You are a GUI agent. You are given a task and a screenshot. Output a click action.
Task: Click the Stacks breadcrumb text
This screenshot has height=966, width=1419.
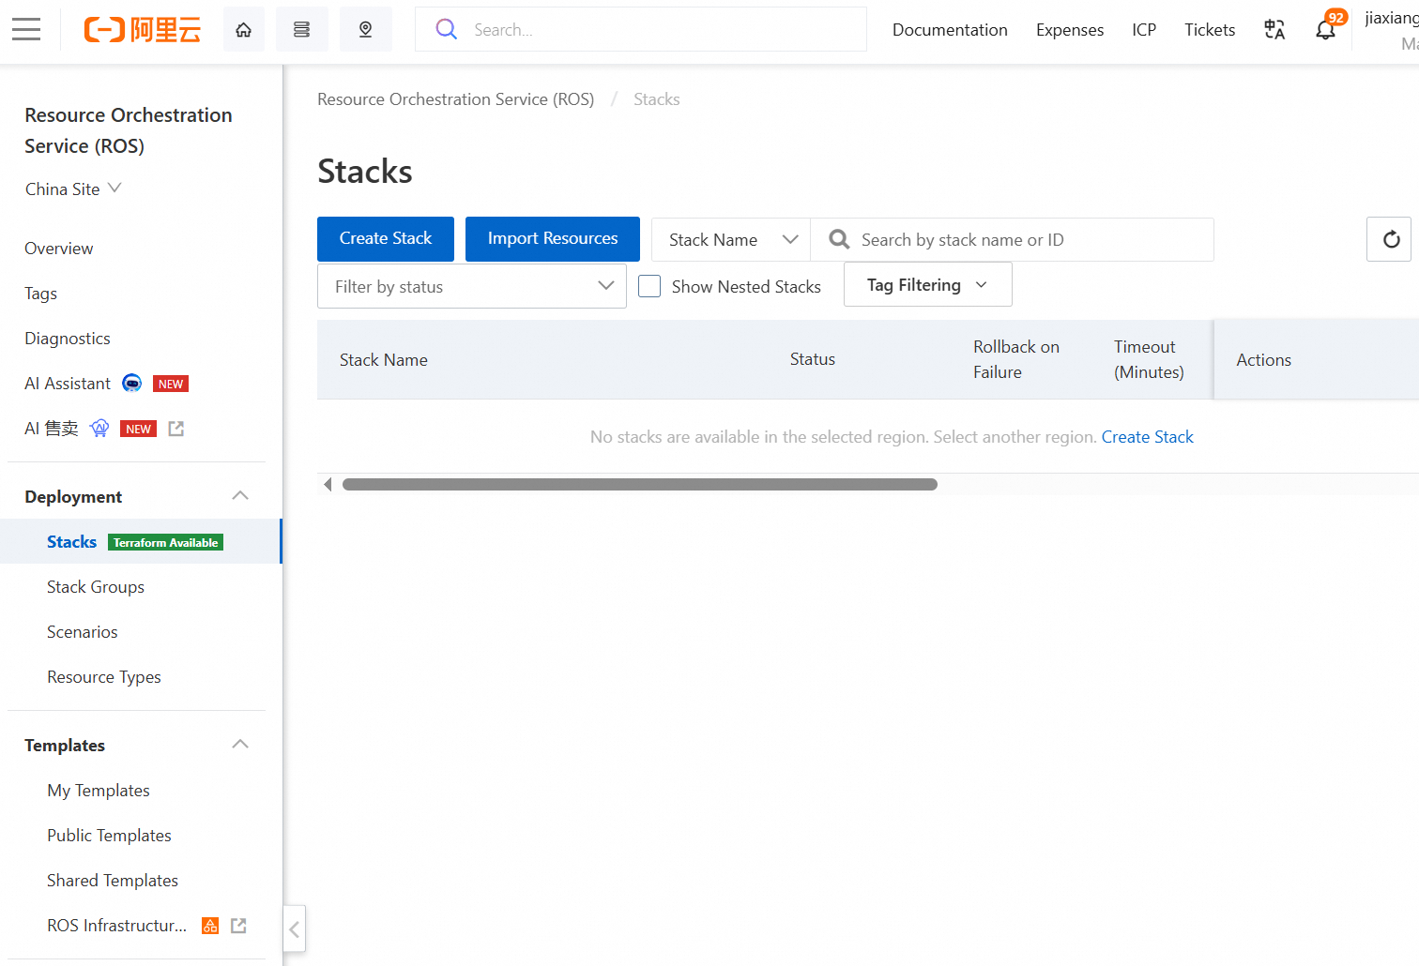tap(656, 99)
